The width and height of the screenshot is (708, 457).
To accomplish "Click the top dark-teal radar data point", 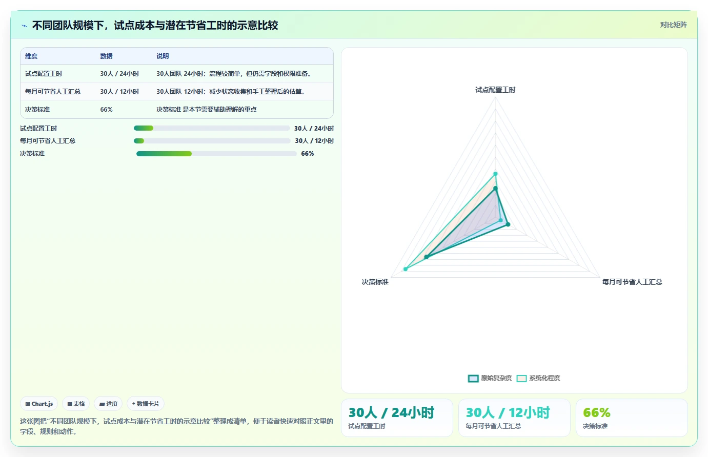I will 495,189.
